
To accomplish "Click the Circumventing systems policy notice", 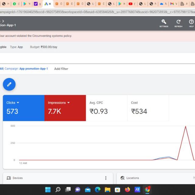I will [x=36, y=36].
